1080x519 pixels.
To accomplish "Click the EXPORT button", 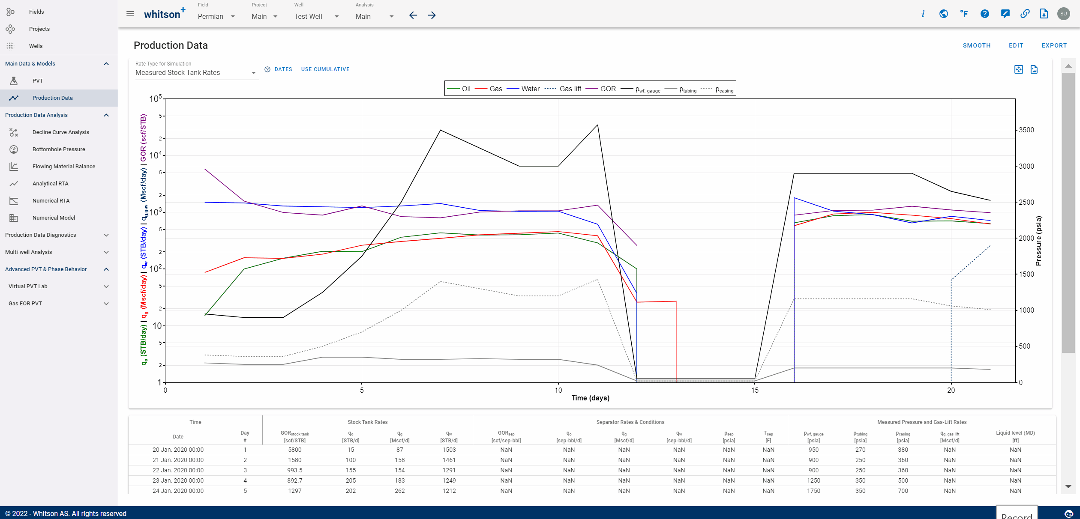I will pyautogui.click(x=1054, y=45).
